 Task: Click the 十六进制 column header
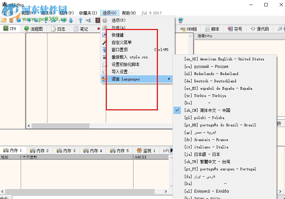pos(77,157)
